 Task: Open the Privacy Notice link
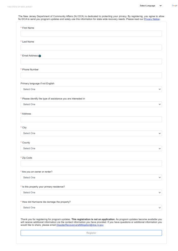(152, 19)
